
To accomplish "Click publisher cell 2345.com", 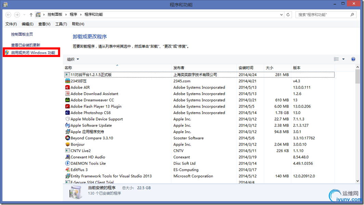I will pos(182,81).
